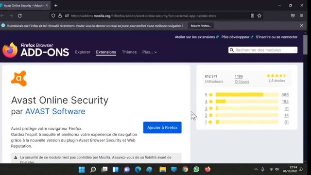
Task: Open the Windows Start menu
Action: [x=82, y=170]
